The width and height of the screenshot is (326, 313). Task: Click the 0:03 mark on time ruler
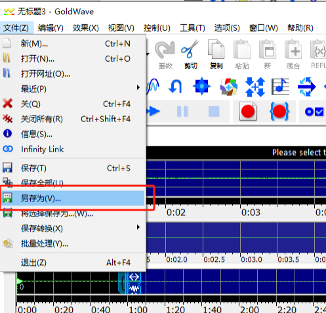[251, 213]
